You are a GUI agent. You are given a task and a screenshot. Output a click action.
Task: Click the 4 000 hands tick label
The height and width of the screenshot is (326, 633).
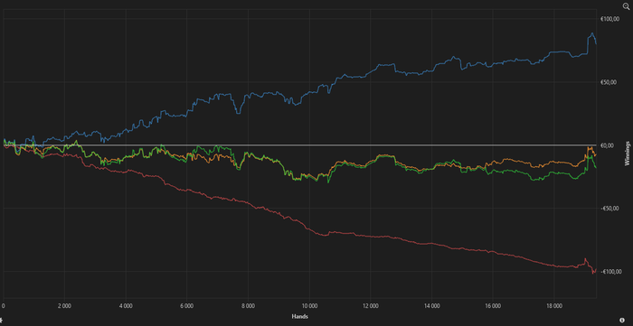(126, 306)
